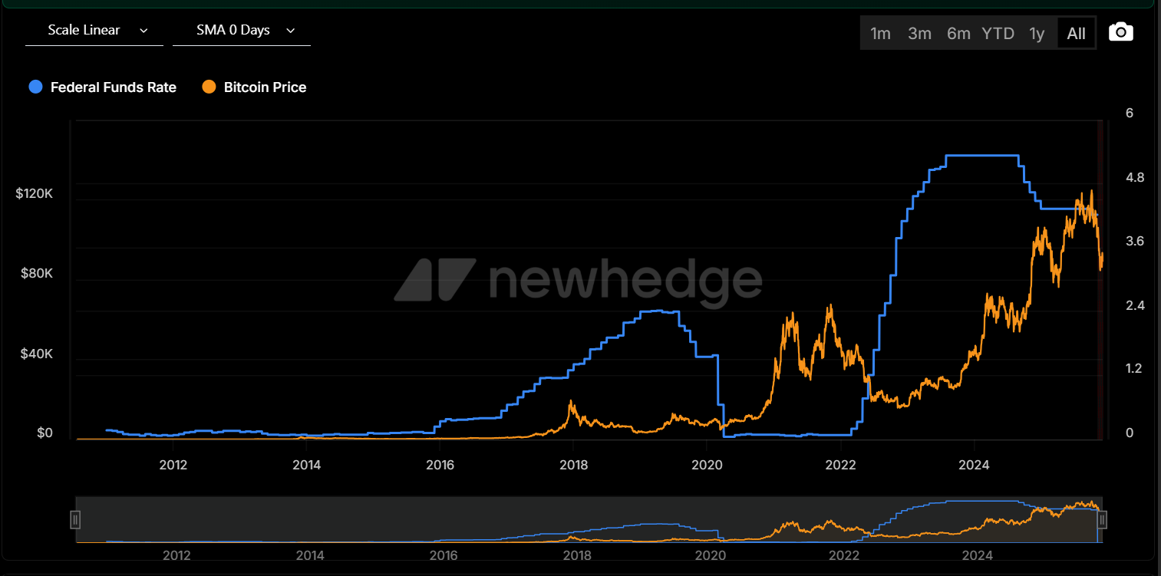
Task: Toggle the Bitcoin Price series
Action: (265, 87)
